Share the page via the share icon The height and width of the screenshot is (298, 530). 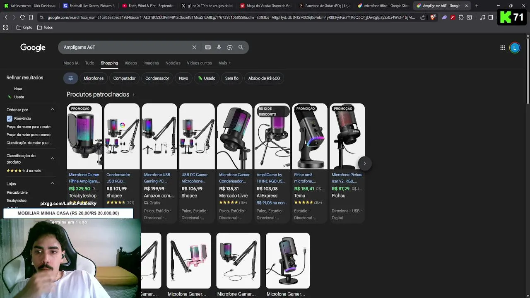pyautogui.click(x=422, y=17)
